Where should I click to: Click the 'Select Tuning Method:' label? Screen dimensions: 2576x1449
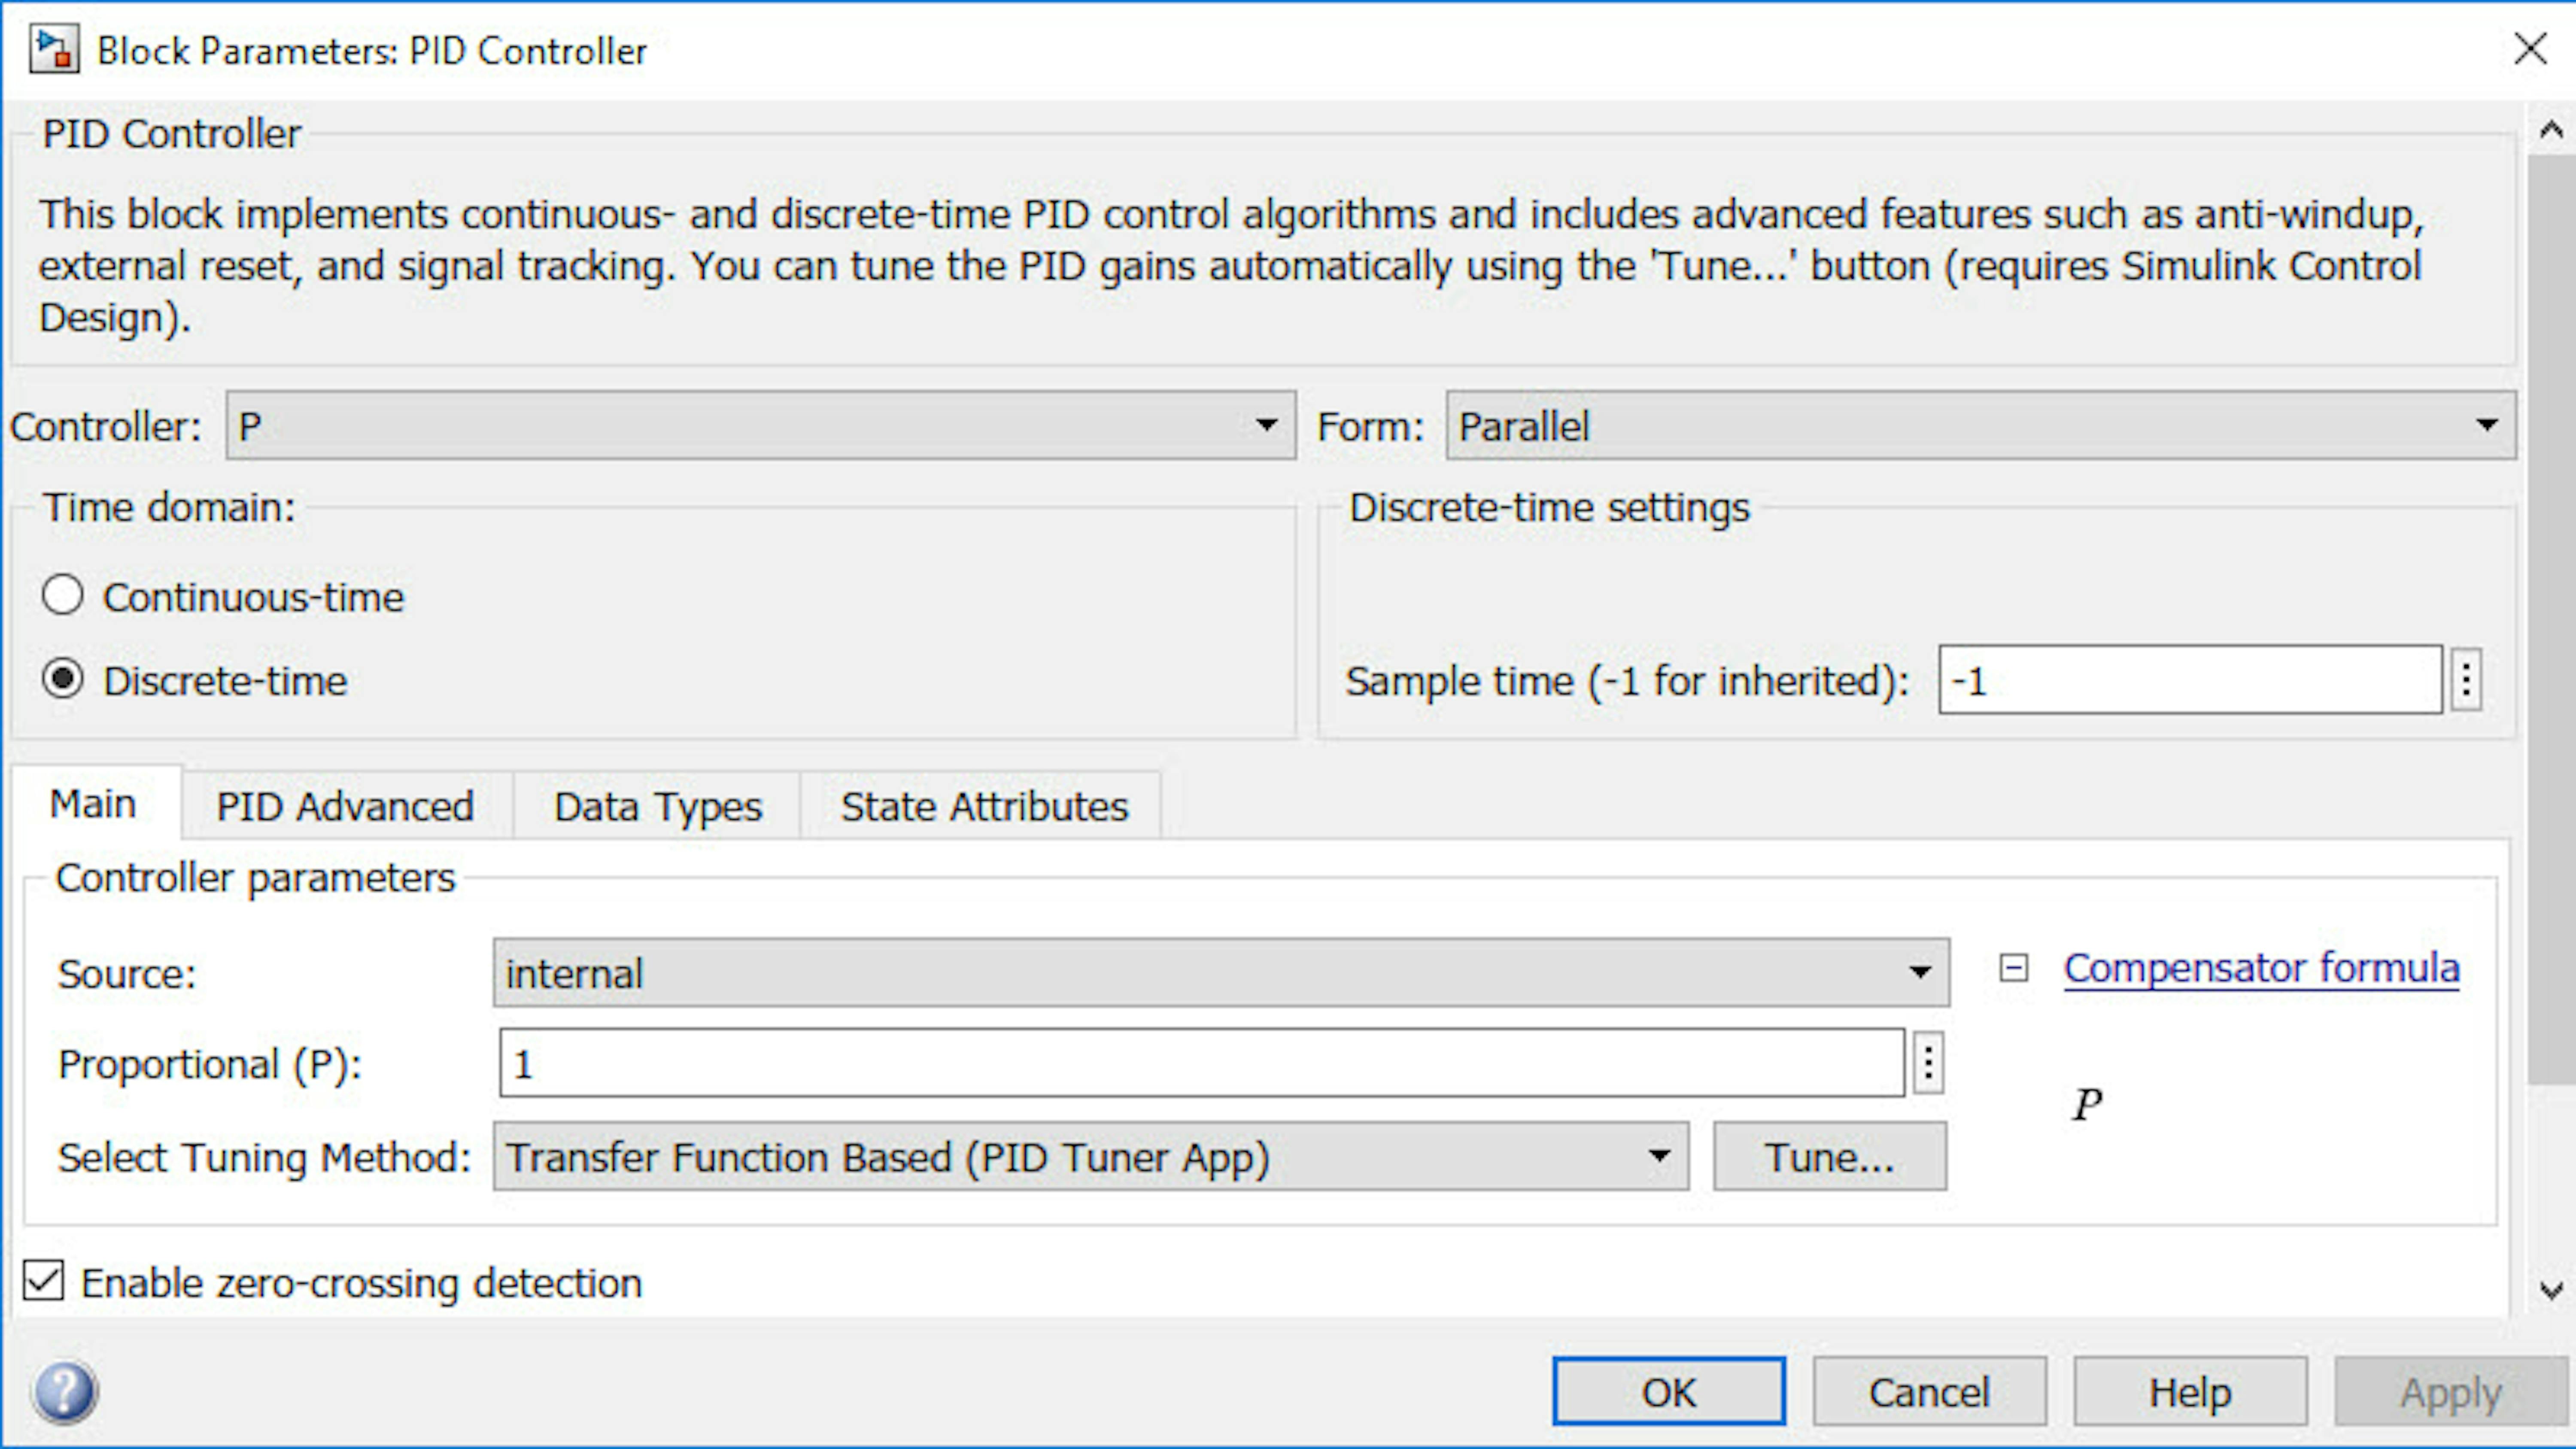click(x=264, y=1157)
